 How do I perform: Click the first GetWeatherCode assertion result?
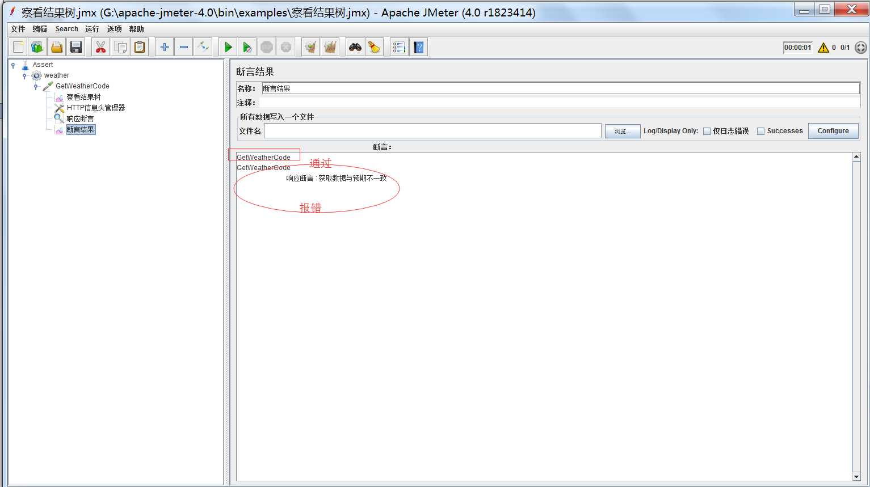[263, 158]
